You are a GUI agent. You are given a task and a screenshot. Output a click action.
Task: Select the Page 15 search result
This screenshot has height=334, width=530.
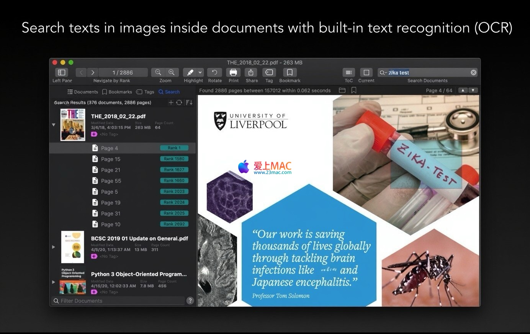pyautogui.click(x=111, y=159)
